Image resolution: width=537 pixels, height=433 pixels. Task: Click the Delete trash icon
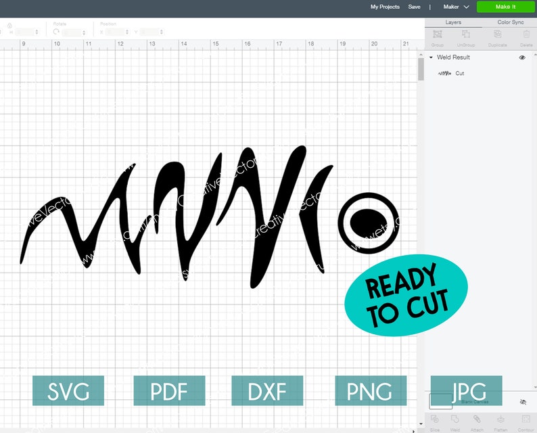point(526,34)
